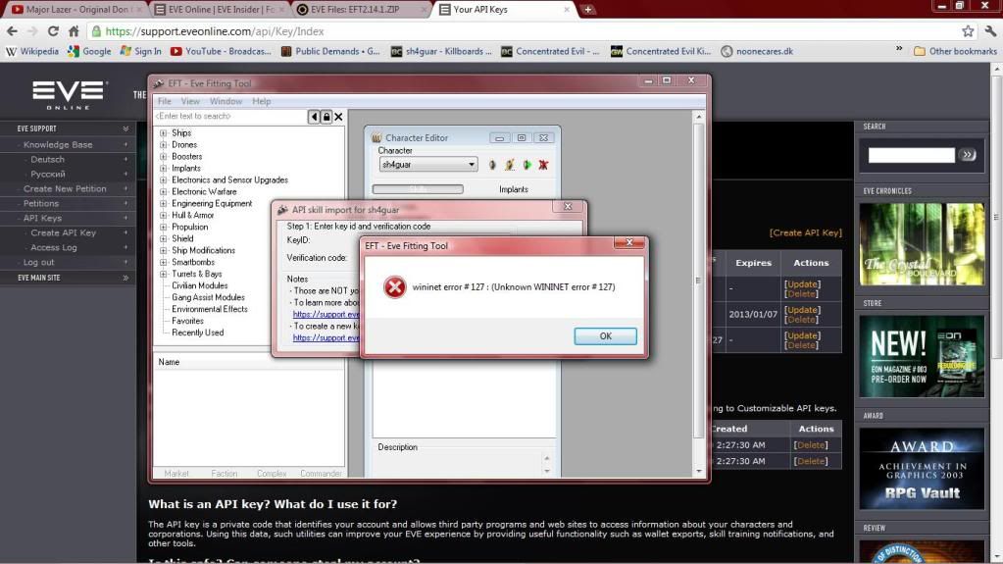
Task: Open Create New Petition in the sidebar
Action: 65,189
